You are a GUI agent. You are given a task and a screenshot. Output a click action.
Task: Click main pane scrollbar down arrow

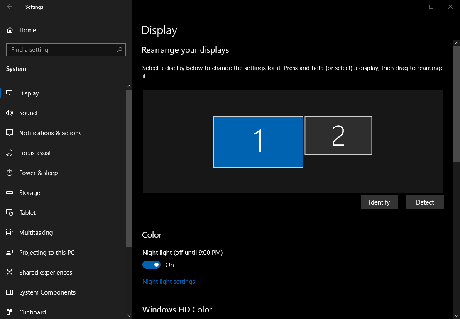point(457,316)
